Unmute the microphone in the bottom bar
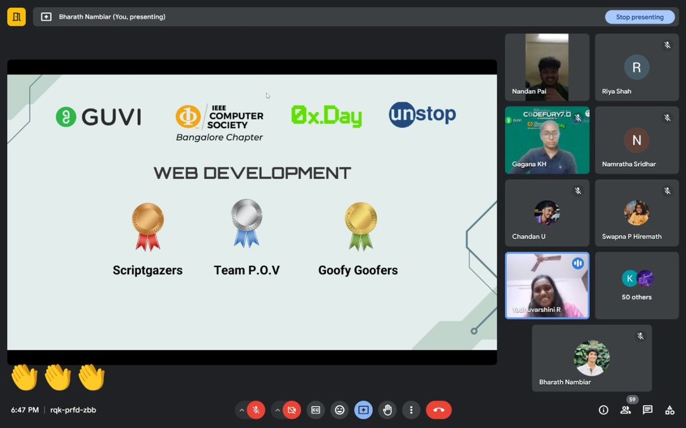This screenshot has height=428, width=686. tap(256, 410)
